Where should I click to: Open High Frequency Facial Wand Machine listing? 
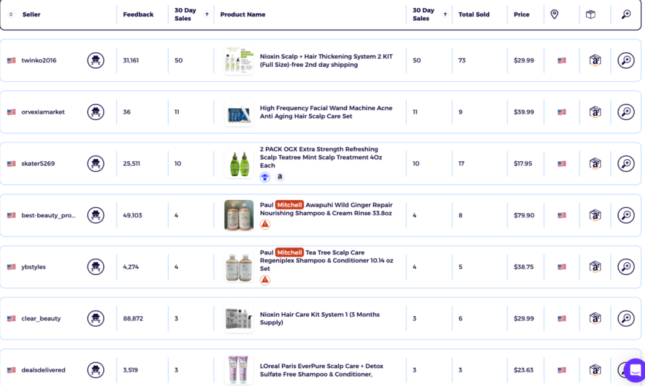coord(326,112)
